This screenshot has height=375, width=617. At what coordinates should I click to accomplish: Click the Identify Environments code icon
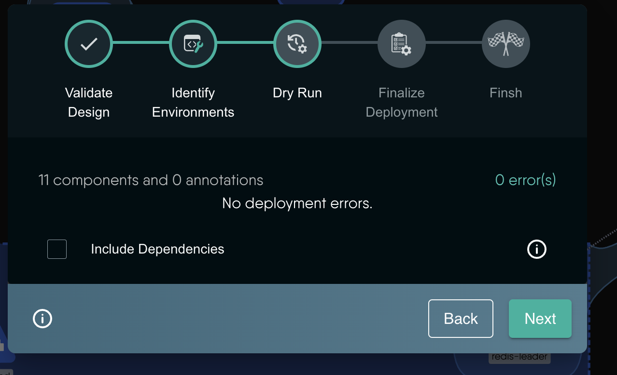point(193,43)
